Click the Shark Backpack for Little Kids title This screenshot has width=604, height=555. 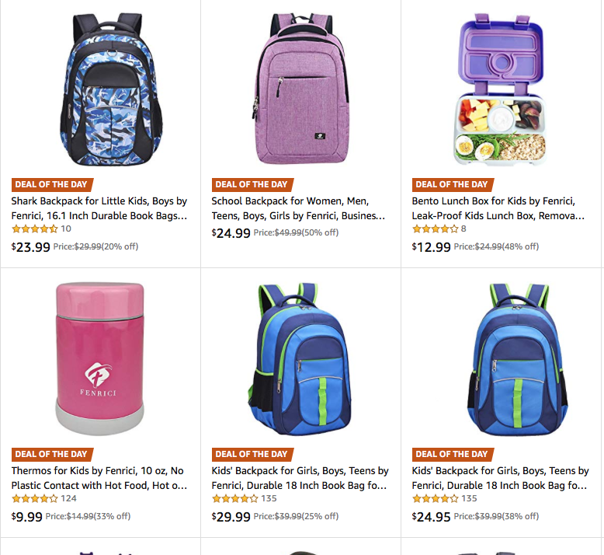coord(99,208)
